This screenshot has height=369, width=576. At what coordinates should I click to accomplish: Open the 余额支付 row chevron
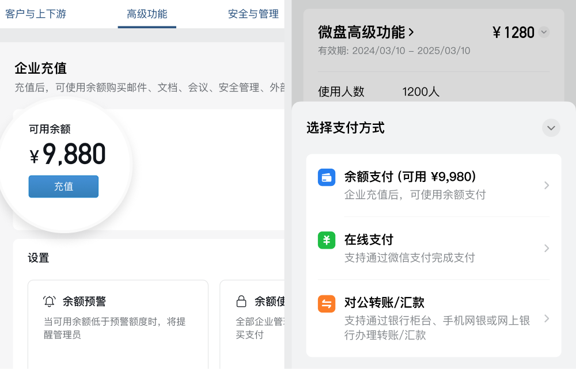click(x=547, y=185)
